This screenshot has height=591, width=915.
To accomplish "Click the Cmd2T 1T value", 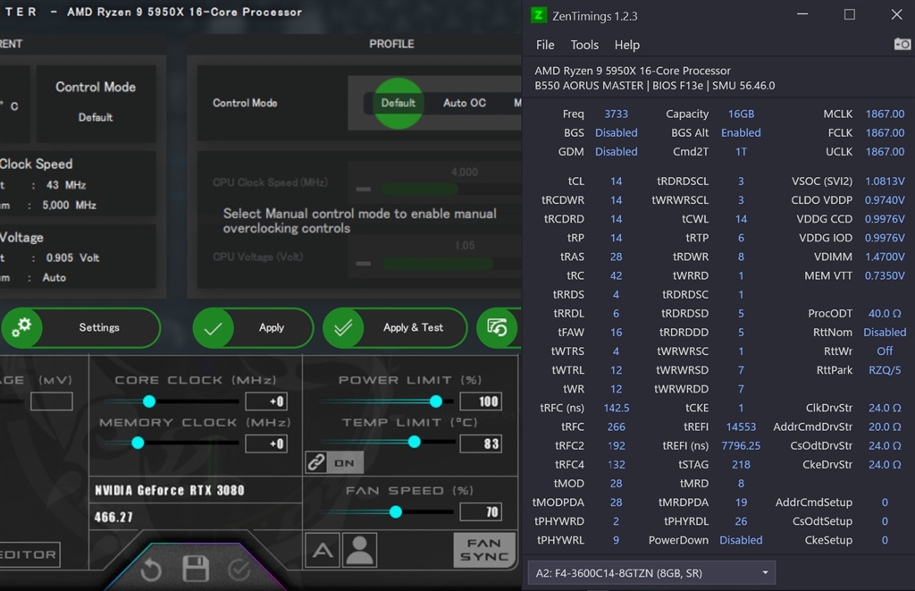I will coord(741,151).
